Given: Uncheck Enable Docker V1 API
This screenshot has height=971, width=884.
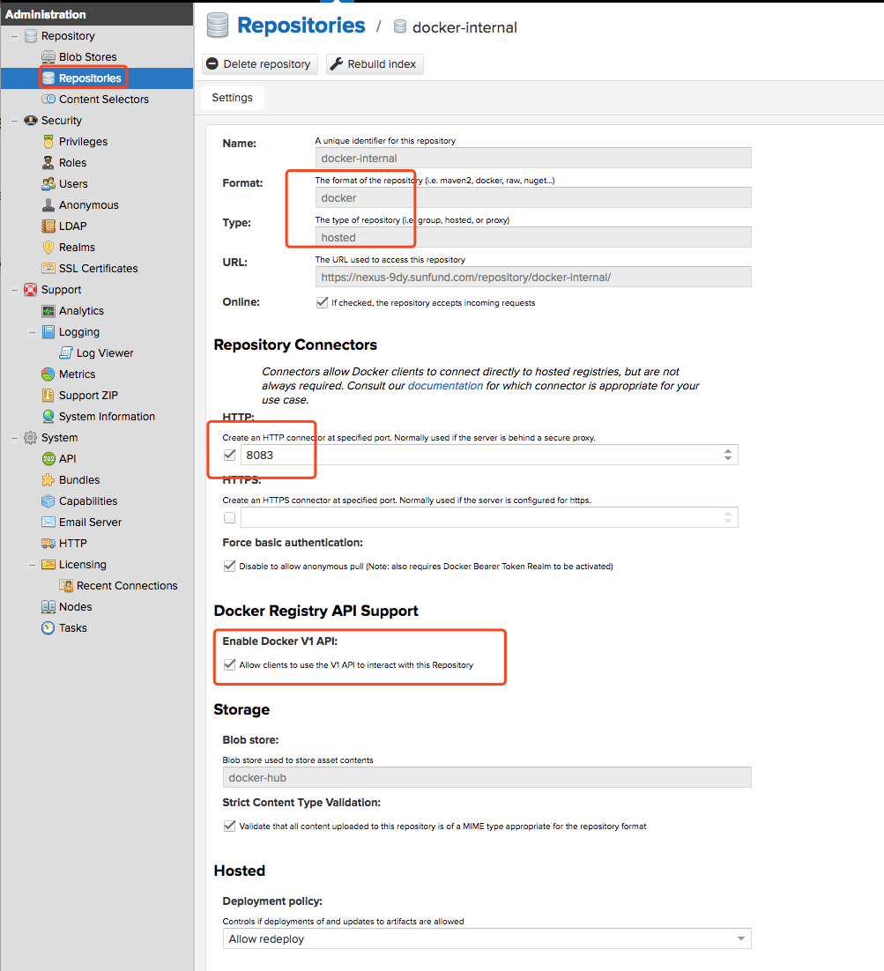Looking at the screenshot, I should (x=229, y=664).
